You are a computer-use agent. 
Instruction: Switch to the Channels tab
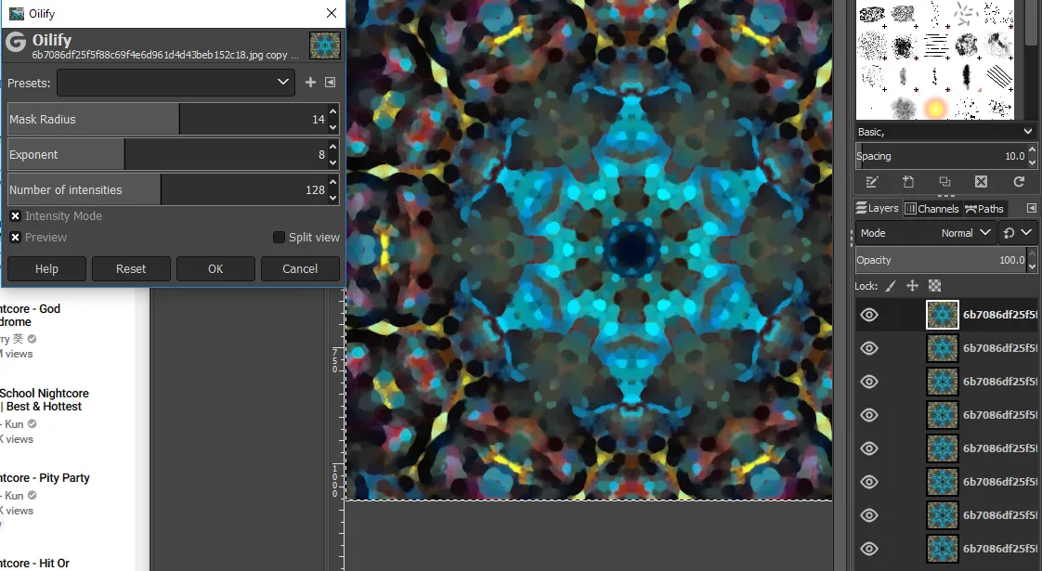pyautogui.click(x=931, y=208)
